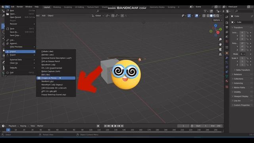Open the pivot point dropdown
Viewport: 254px width, 143px height.
click(x=108, y=16)
